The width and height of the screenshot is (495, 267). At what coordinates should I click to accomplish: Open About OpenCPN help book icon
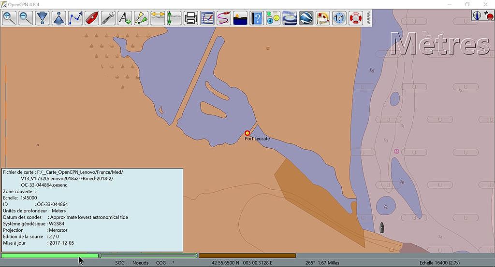tap(257, 18)
